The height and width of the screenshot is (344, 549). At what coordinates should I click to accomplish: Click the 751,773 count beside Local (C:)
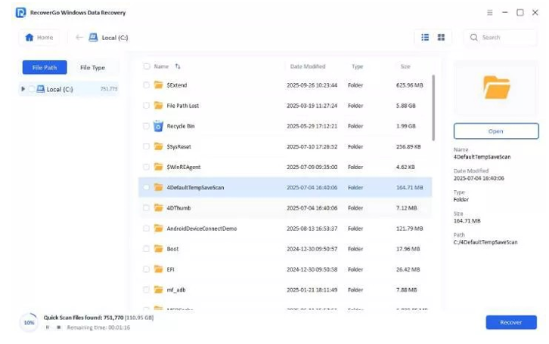point(109,89)
